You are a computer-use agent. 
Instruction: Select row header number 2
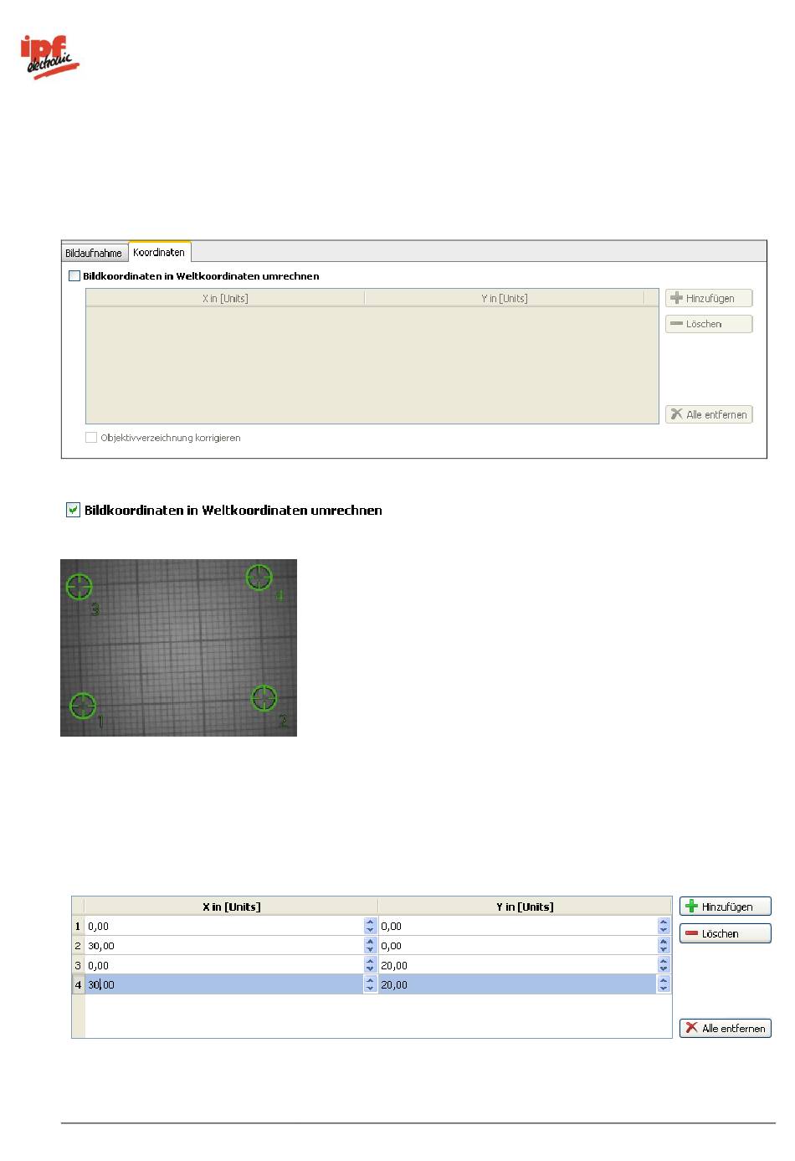[78, 946]
